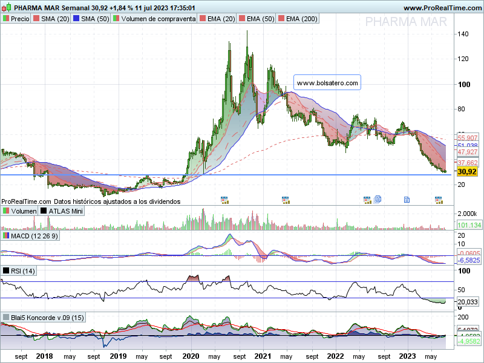The height and width of the screenshot is (363, 484).
Task: Click the 2020 year label on time axis
Action: [x=191, y=356]
